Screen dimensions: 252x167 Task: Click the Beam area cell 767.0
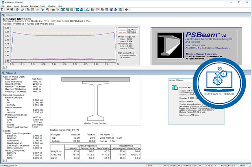(75, 155)
